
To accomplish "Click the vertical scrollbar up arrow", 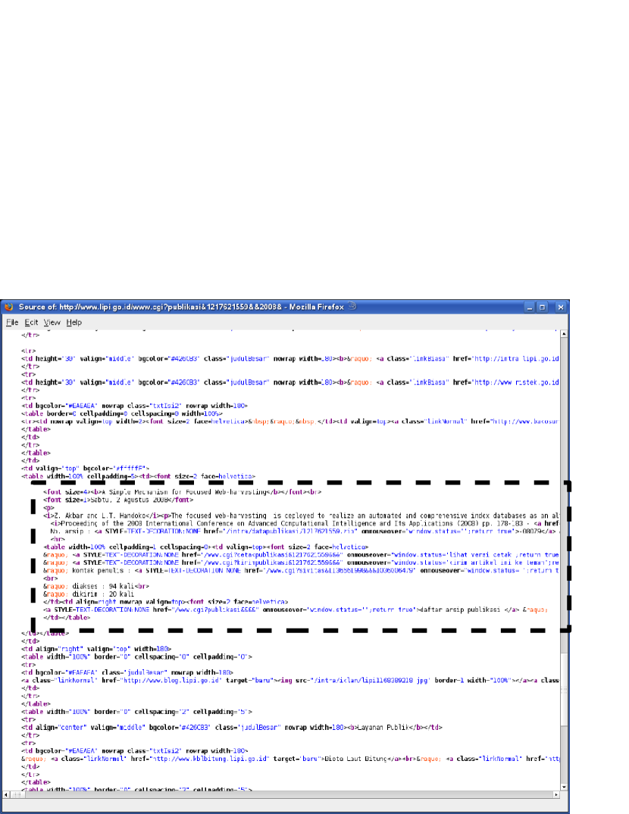I will point(563,331).
